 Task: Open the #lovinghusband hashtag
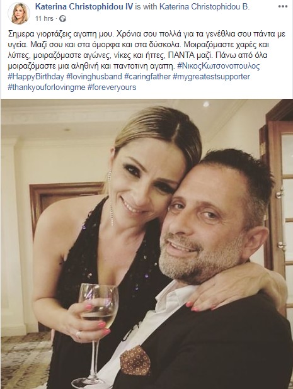tap(94, 76)
